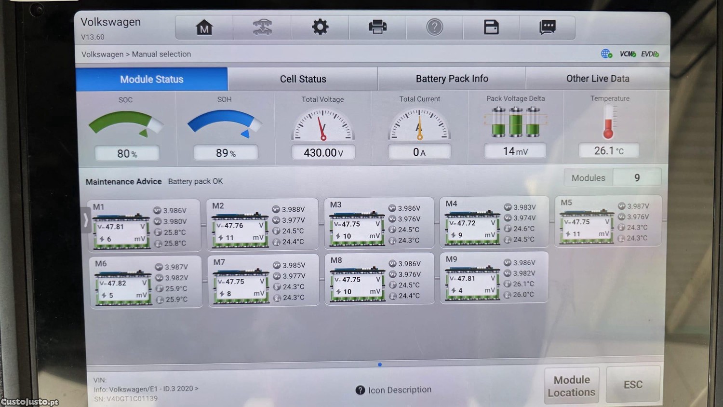Open the message feedback icon
Viewport: 723px width, 407px height.
tap(548, 27)
